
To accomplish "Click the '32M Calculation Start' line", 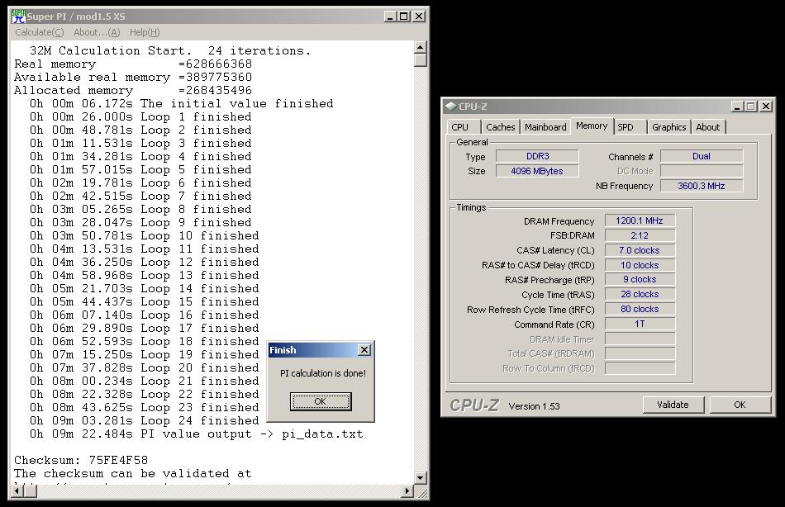I will (169, 50).
